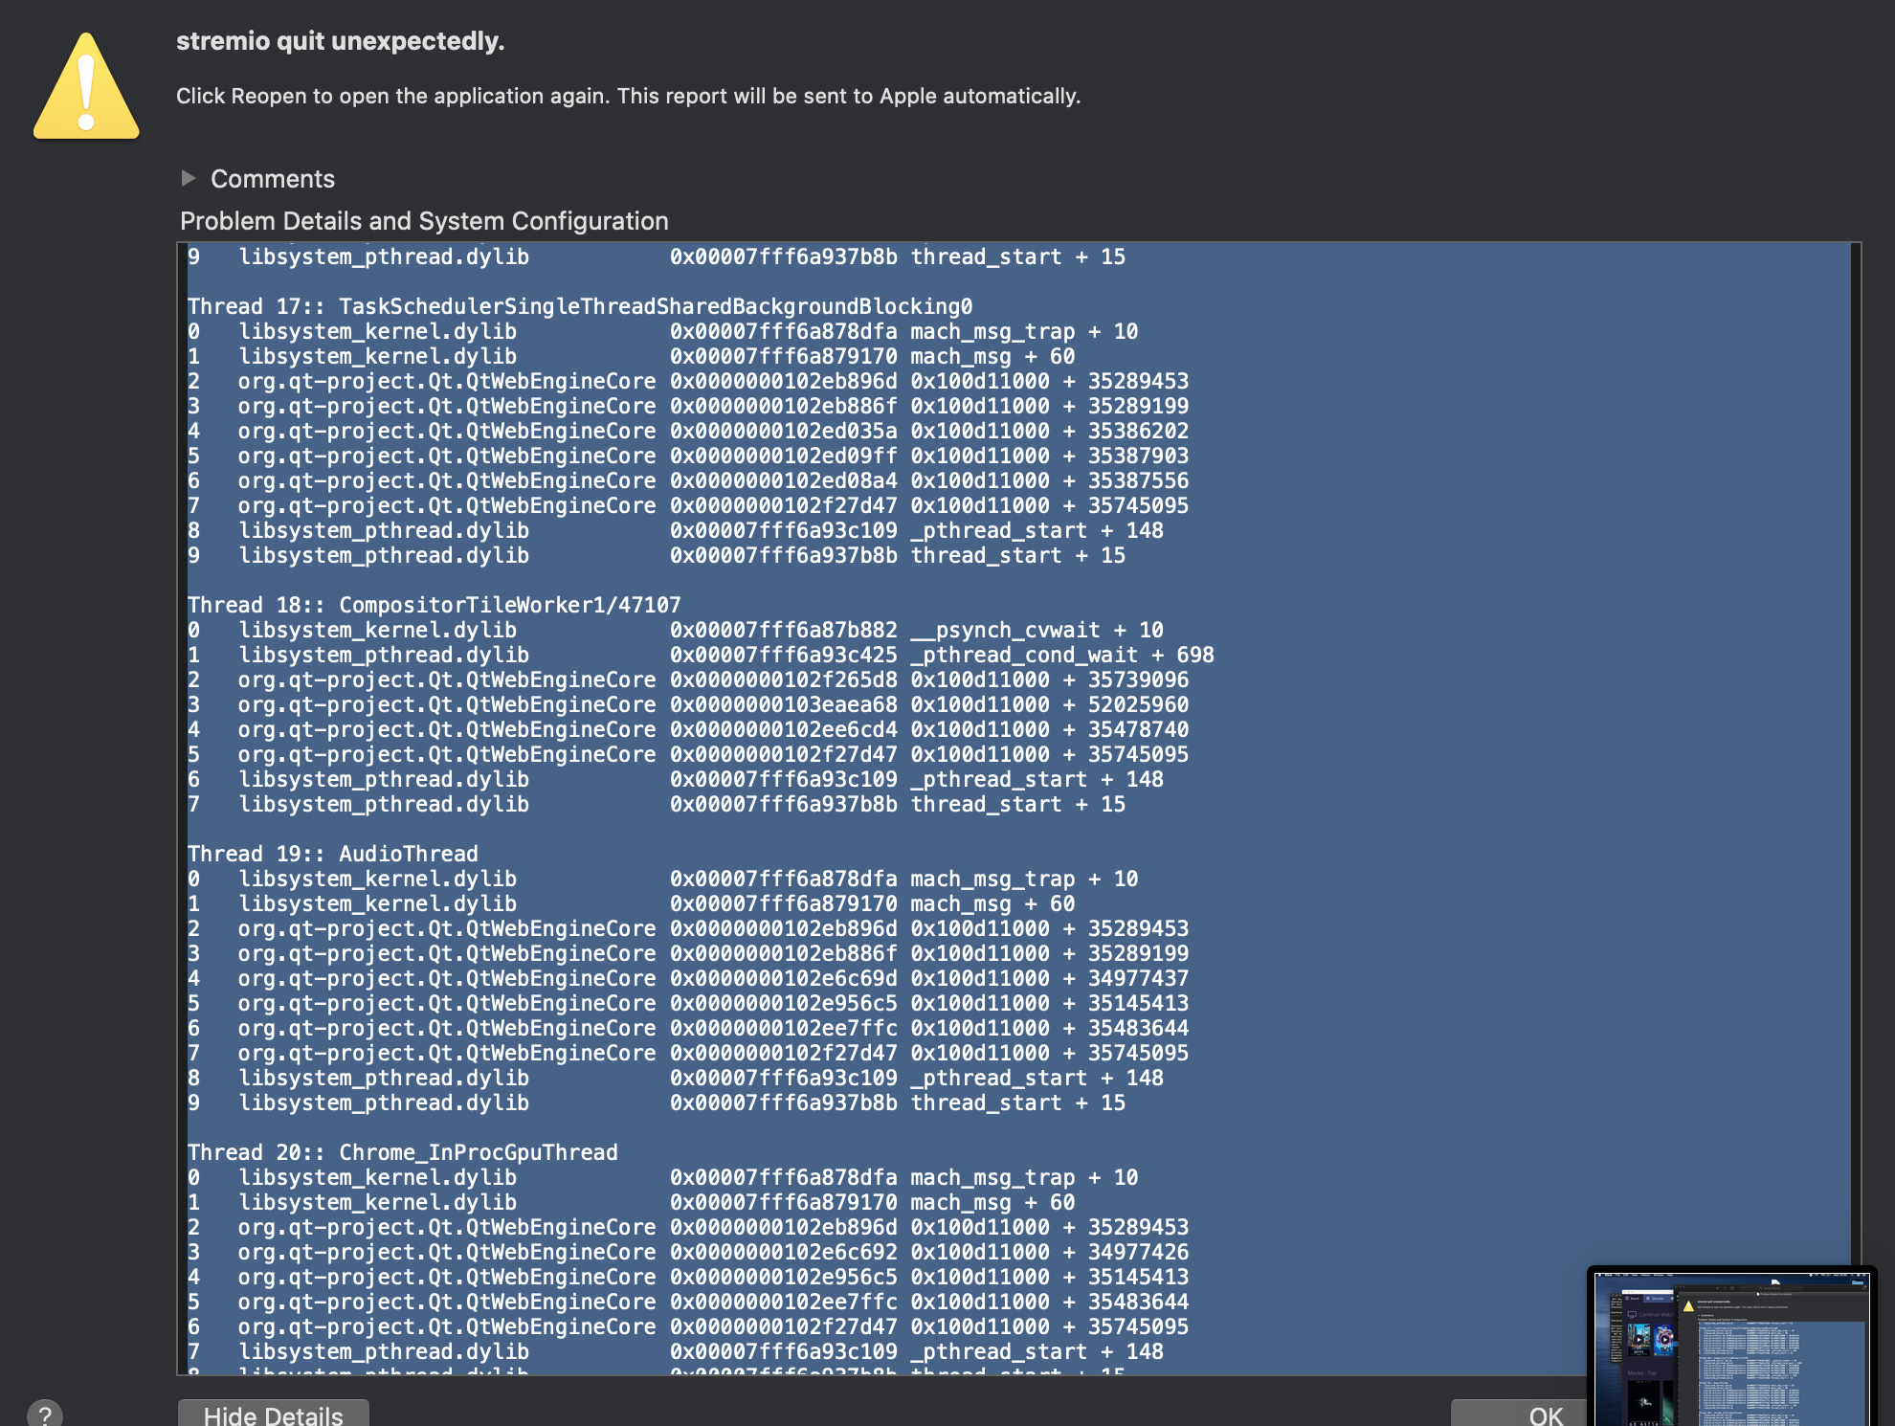Click the 'Thread 18:: CompositorTileWorker1/47107' header
The height and width of the screenshot is (1426, 1895).
pyautogui.click(x=435, y=605)
